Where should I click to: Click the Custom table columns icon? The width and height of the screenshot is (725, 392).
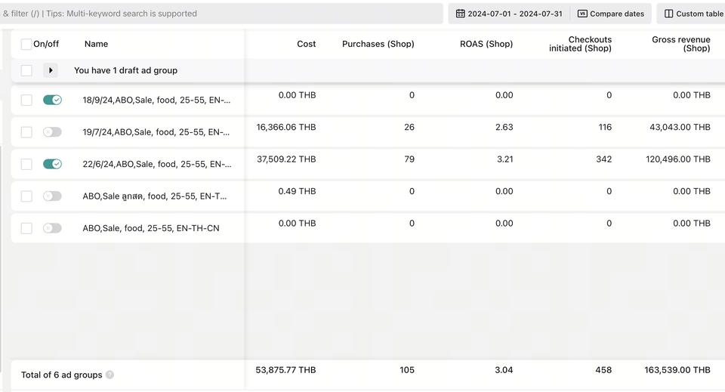coord(668,14)
